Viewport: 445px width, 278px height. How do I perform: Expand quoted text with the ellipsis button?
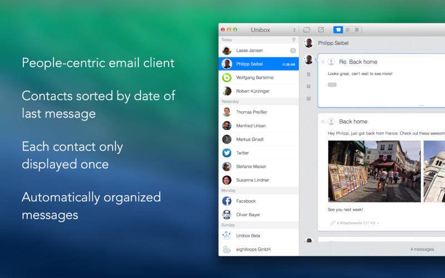click(x=332, y=85)
